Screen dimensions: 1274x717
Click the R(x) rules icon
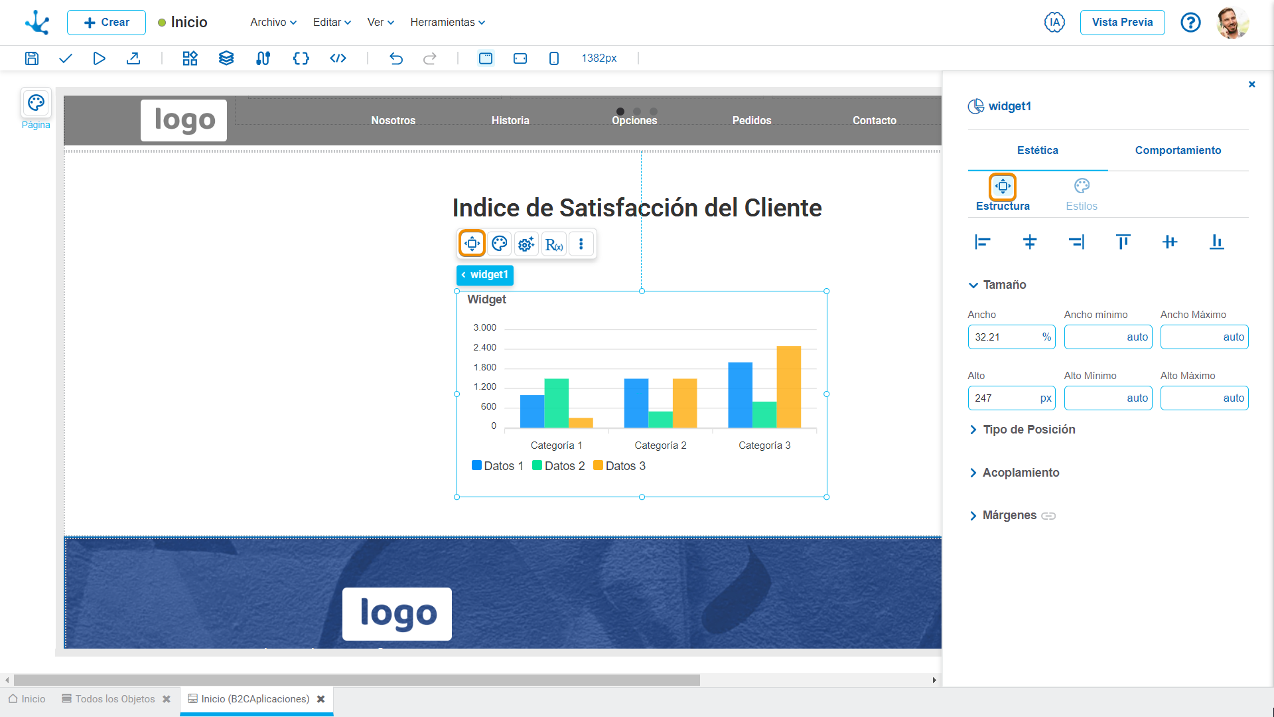[x=554, y=244]
